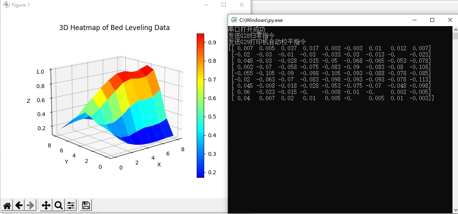Maximize the Figure 1 window

coord(224,5)
